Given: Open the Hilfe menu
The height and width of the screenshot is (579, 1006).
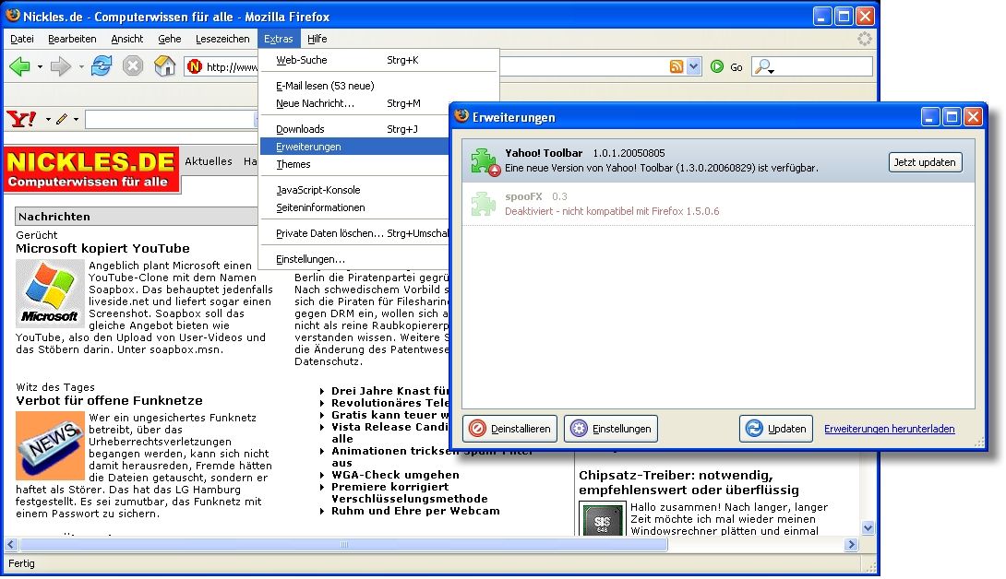Looking at the screenshot, I should (x=317, y=39).
